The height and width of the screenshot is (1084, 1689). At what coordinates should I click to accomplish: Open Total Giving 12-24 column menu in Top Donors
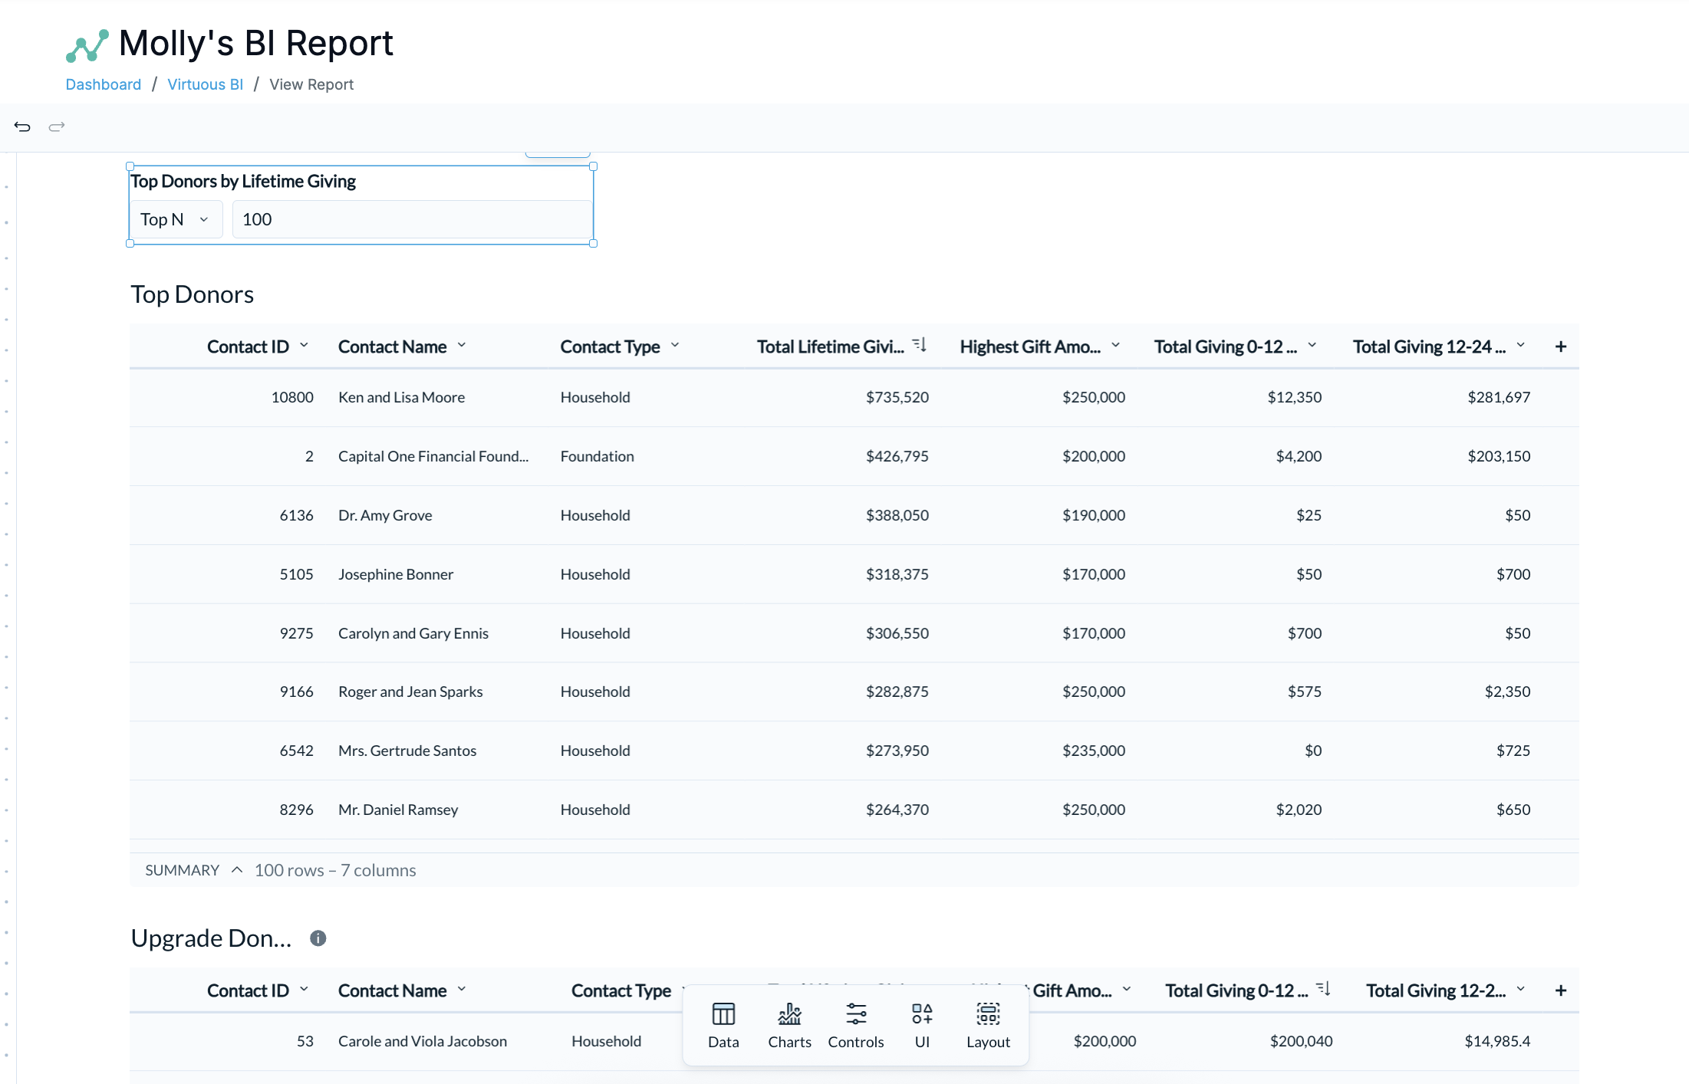[x=1521, y=345]
